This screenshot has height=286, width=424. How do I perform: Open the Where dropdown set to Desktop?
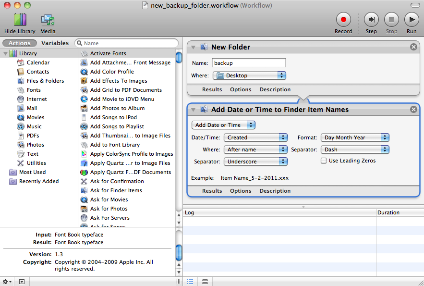coord(249,75)
